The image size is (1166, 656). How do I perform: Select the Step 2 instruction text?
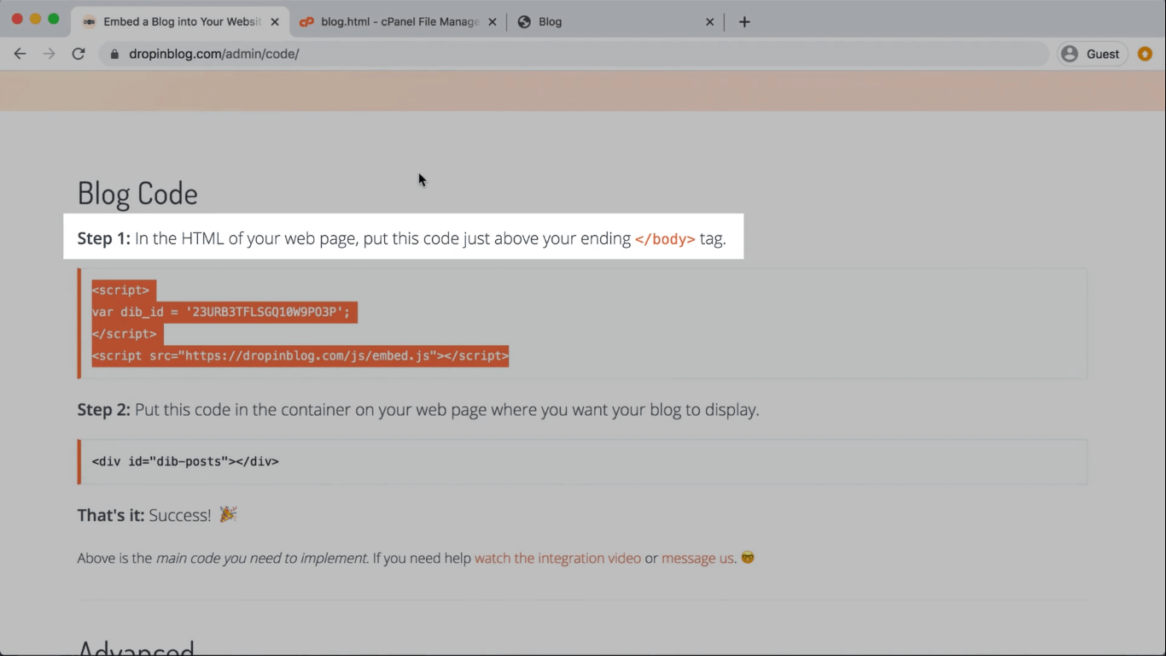coord(418,410)
